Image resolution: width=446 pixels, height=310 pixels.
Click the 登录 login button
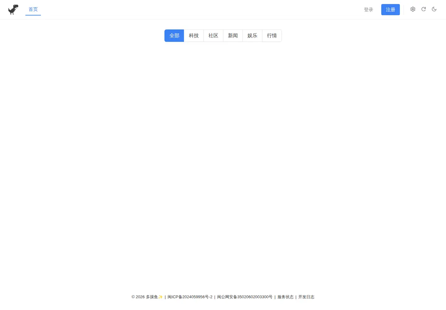click(x=369, y=10)
